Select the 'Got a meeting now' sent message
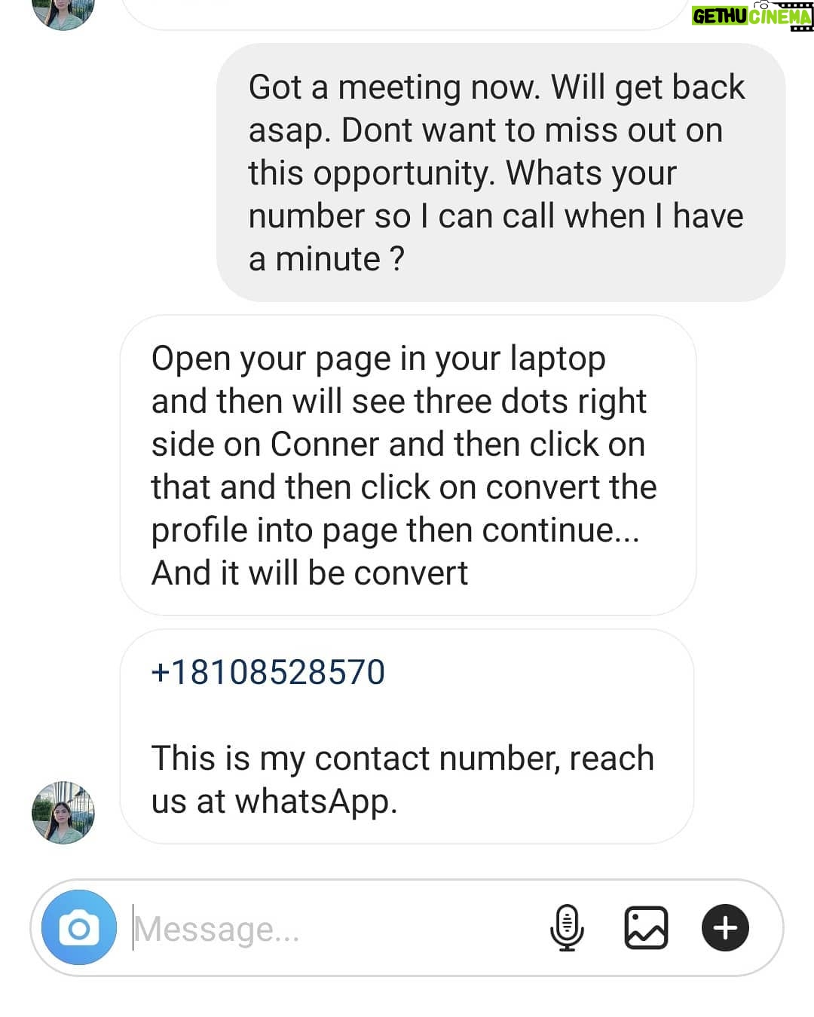 pyautogui.click(x=500, y=173)
